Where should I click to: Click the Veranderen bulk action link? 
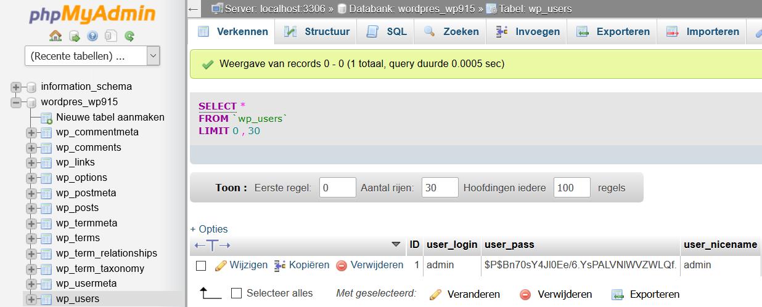click(x=473, y=295)
